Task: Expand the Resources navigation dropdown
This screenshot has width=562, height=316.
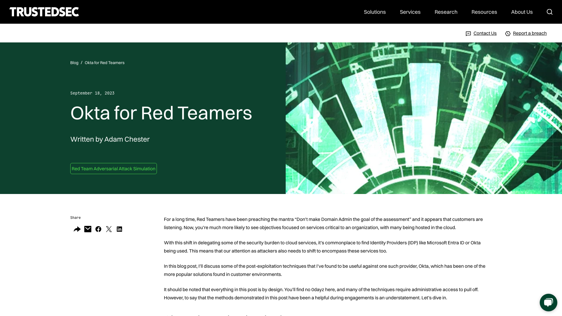Action: point(484,12)
